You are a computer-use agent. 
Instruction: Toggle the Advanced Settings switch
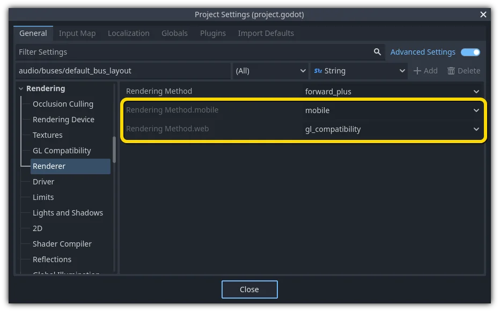tap(470, 52)
